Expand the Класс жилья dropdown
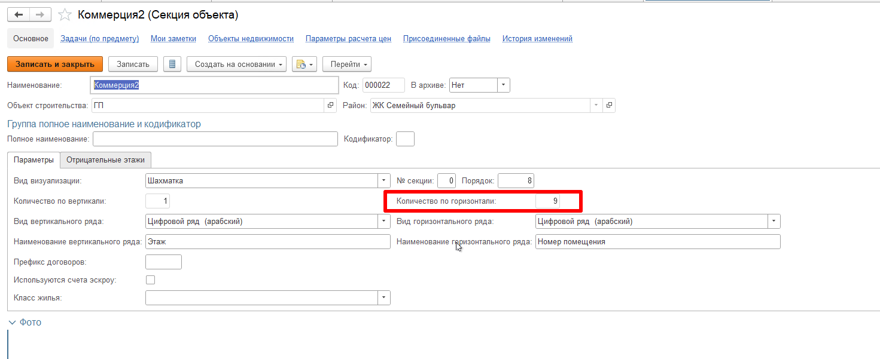This screenshot has width=880, height=359. point(383,298)
